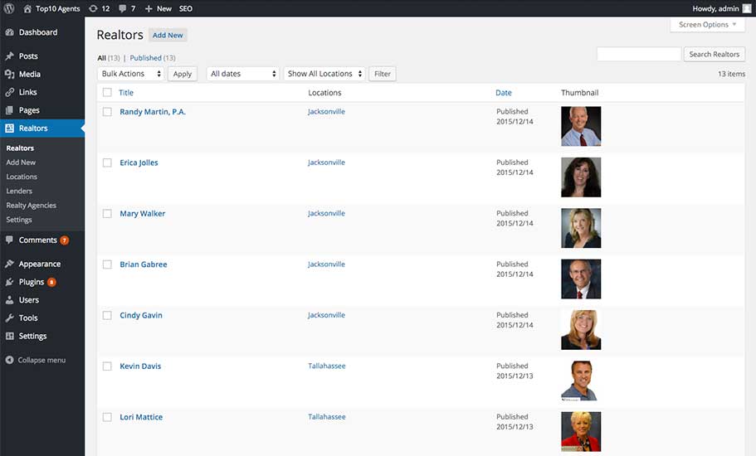Screen dimensions: 756x456
Task: Click the WordPress logo icon
Action: pyautogui.click(x=10, y=8)
